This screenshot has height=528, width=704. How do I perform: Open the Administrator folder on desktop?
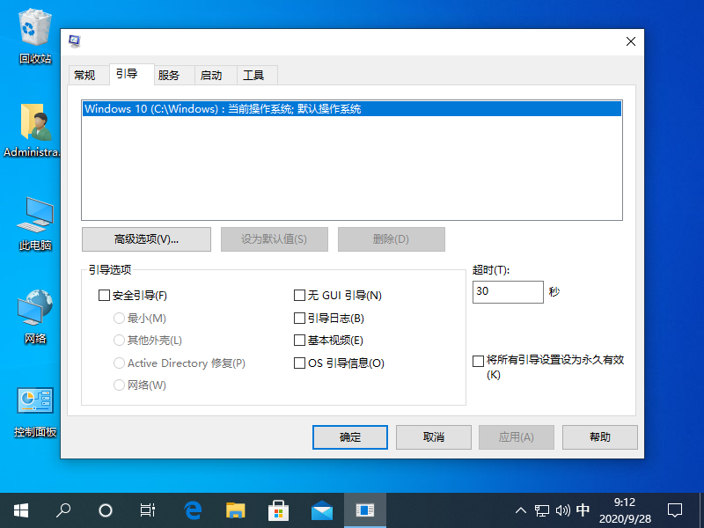[33, 123]
